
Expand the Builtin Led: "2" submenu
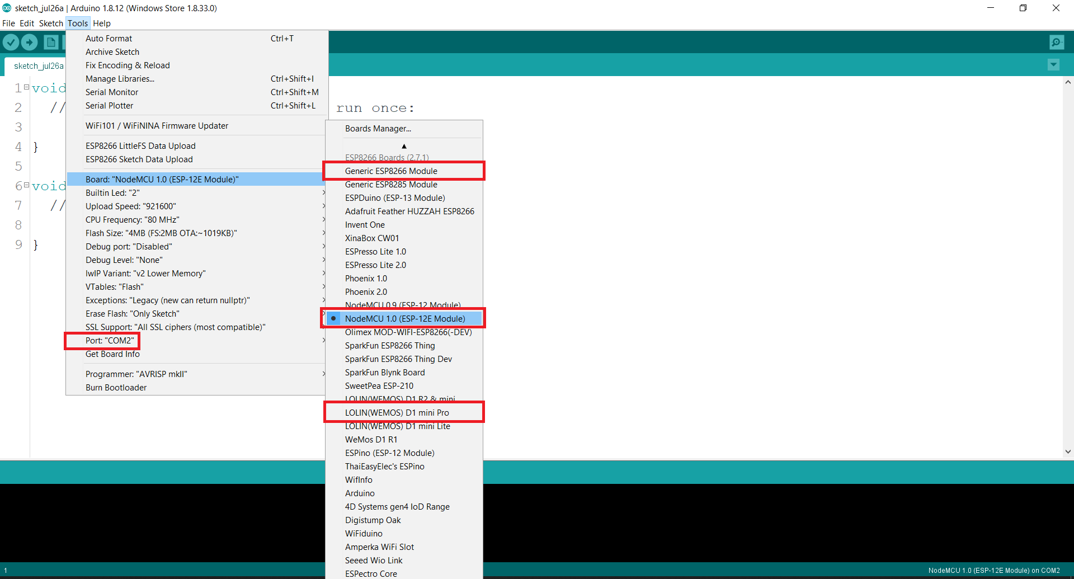[x=196, y=193]
